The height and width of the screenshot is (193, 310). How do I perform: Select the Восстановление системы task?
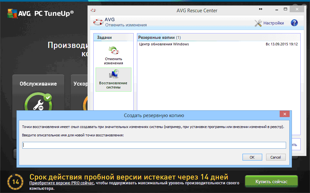(113, 79)
